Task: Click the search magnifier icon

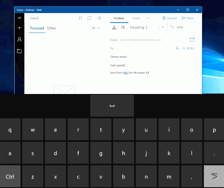Action: [x=80, y=18]
